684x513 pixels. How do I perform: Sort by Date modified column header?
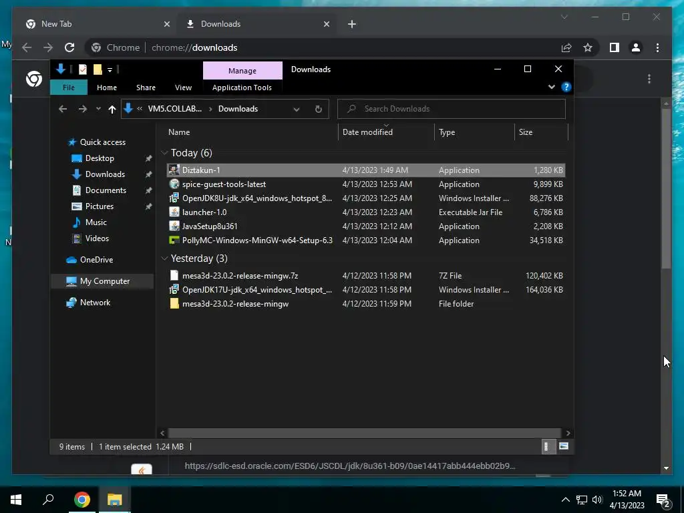[368, 132]
